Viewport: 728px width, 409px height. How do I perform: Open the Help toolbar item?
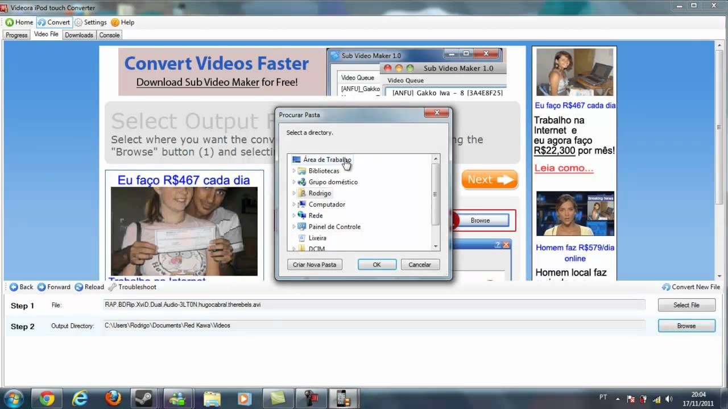(122, 22)
